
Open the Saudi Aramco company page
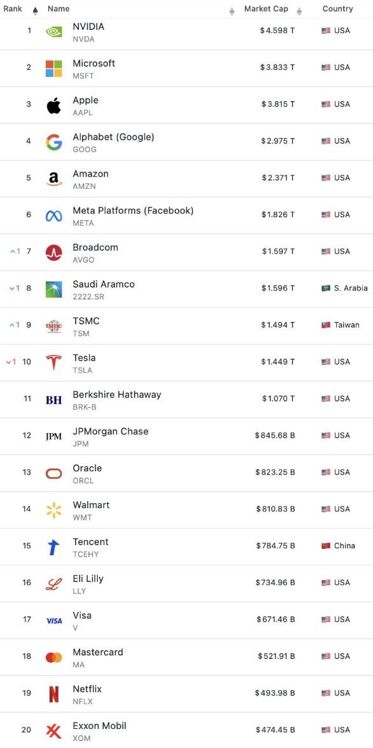(104, 284)
